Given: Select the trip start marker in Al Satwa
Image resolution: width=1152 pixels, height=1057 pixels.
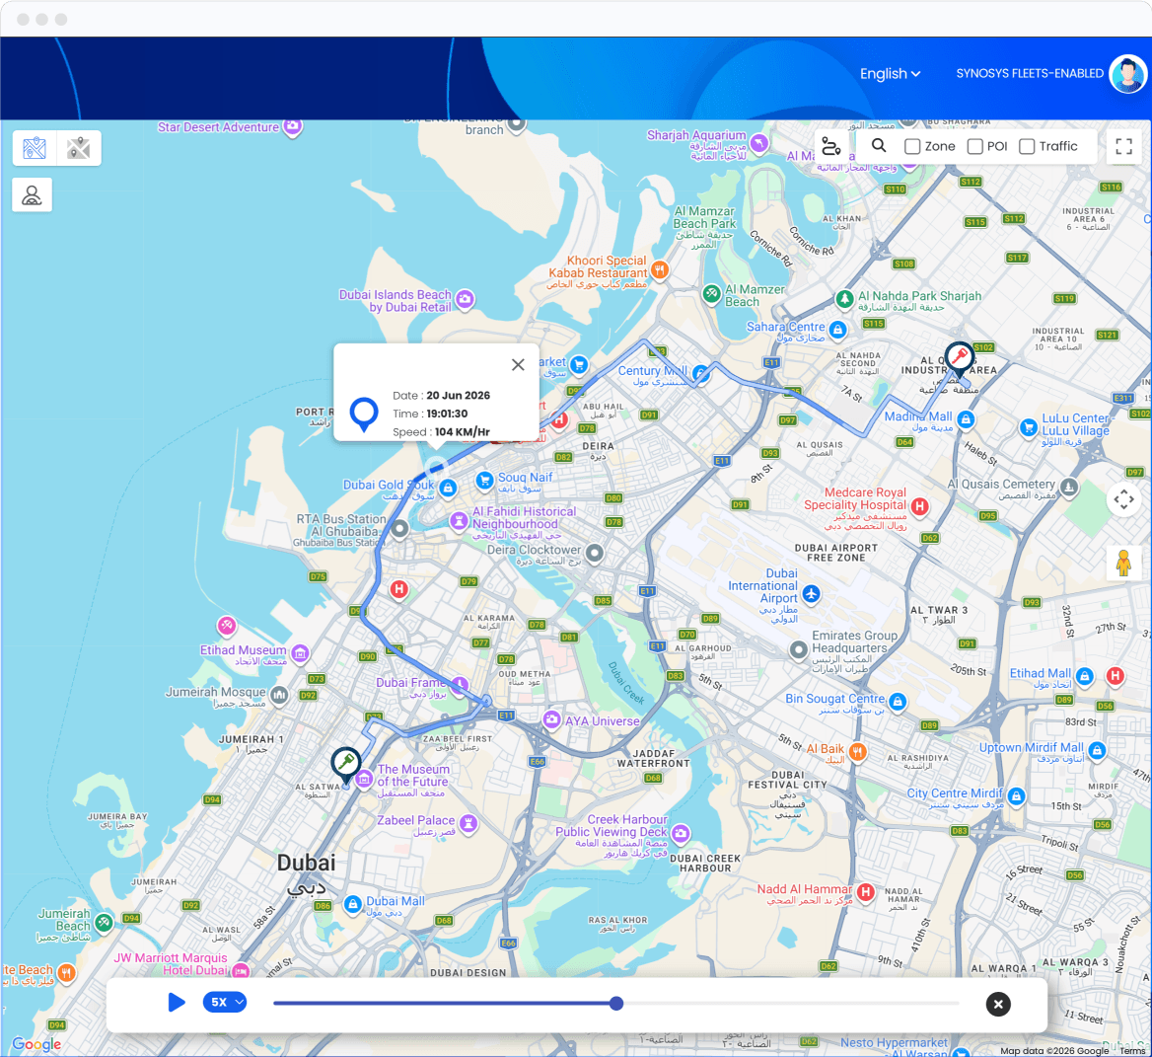Looking at the screenshot, I should (x=345, y=764).
